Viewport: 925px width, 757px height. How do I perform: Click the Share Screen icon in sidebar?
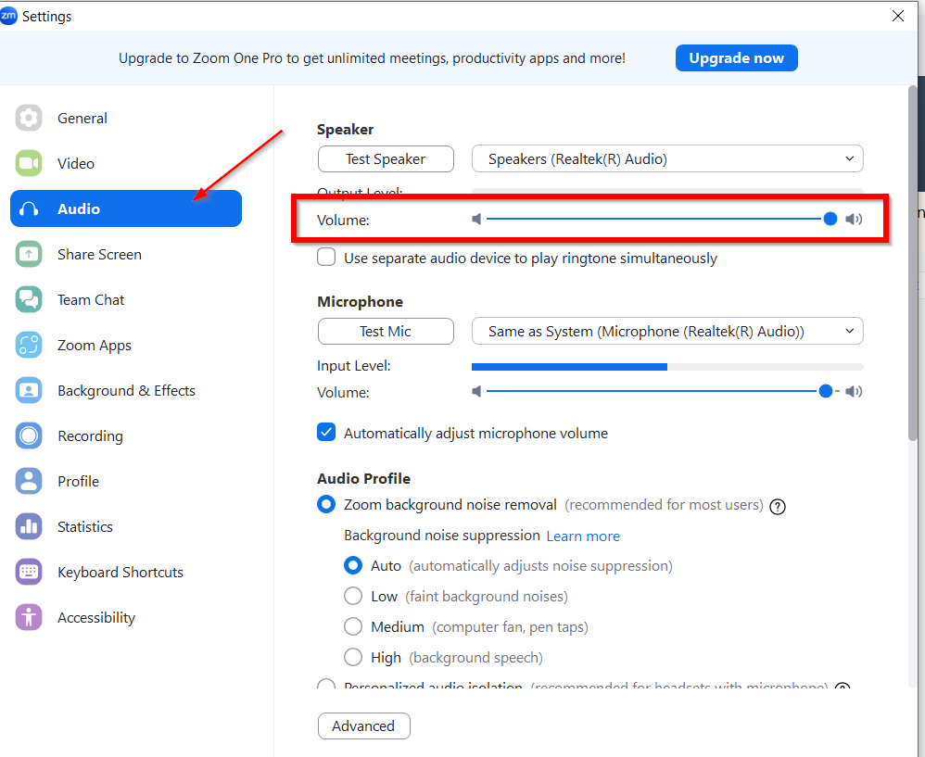(x=30, y=254)
